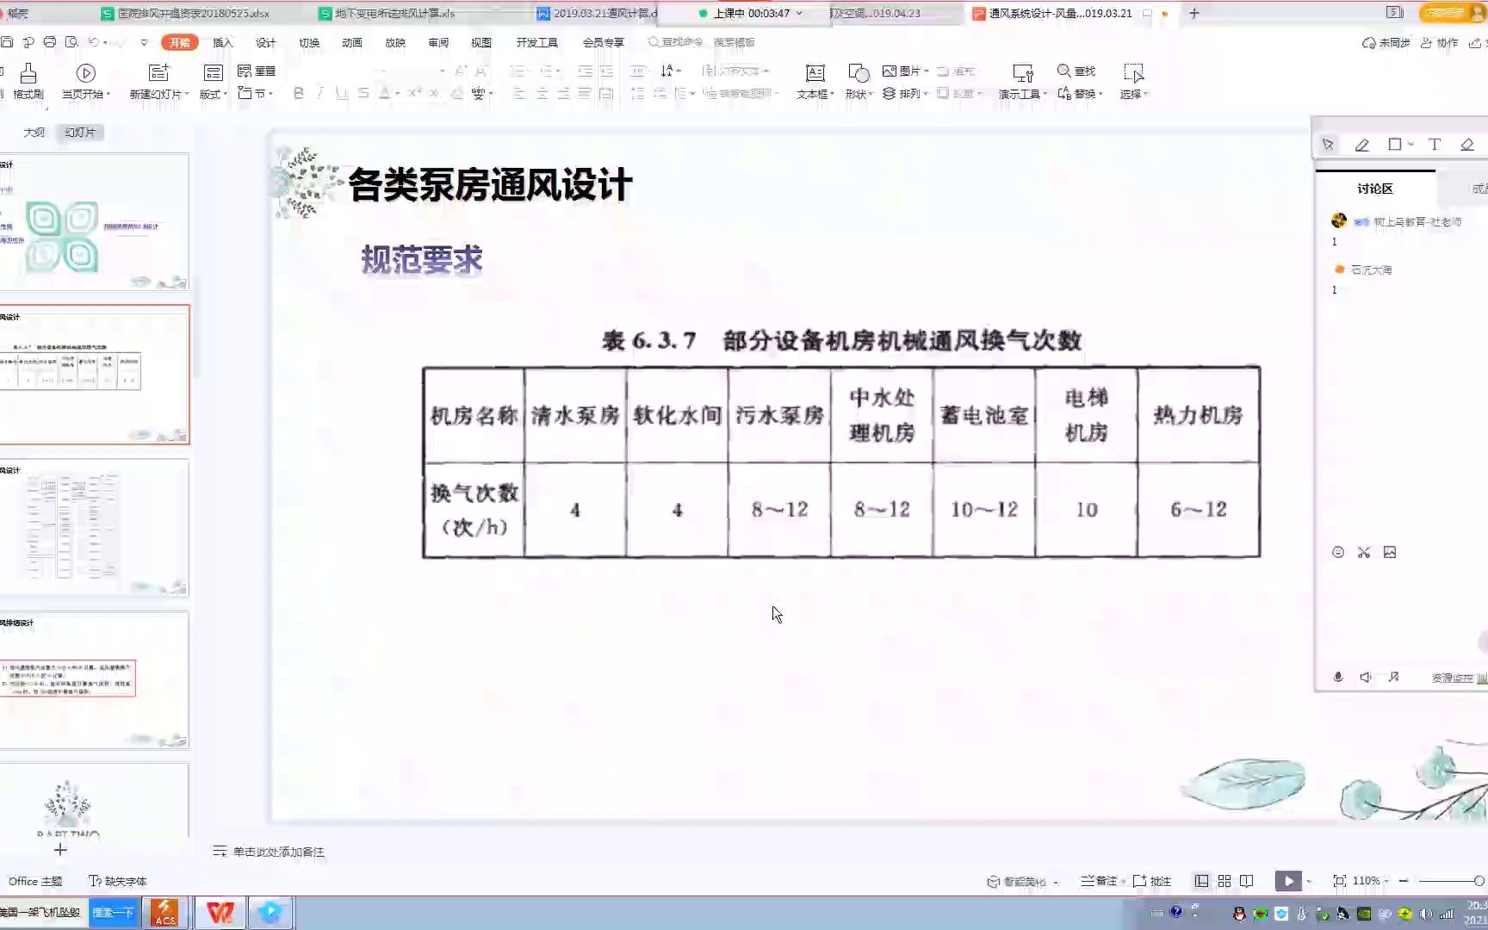1488x930 pixels.
Task: Select the 选择 selection tool
Action: [1133, 82]
